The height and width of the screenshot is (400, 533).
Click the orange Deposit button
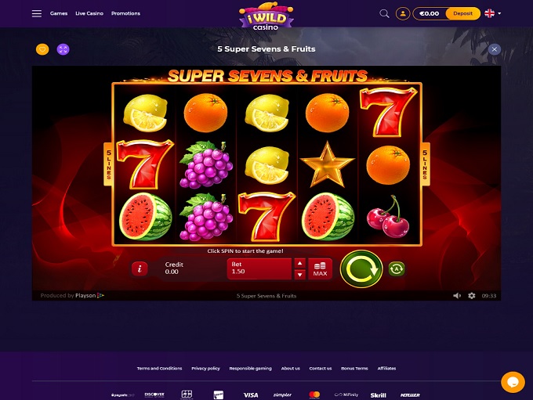tap(462, 13)
